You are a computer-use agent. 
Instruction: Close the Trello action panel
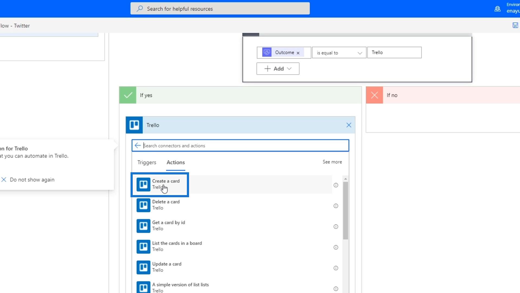click(x=349, y=125)
